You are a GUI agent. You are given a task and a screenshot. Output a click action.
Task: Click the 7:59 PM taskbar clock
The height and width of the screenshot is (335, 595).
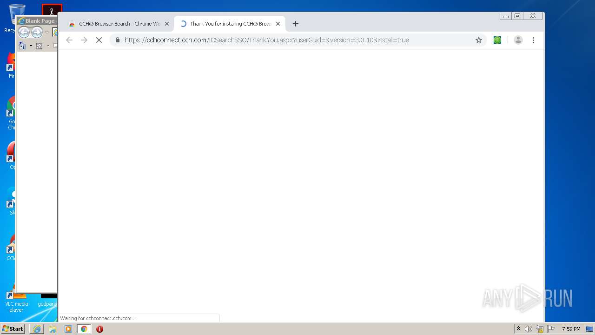pos(571,329)
